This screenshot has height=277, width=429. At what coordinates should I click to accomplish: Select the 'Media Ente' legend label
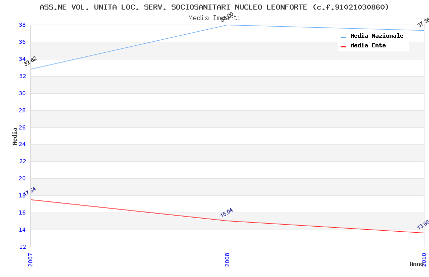[368, 45]
